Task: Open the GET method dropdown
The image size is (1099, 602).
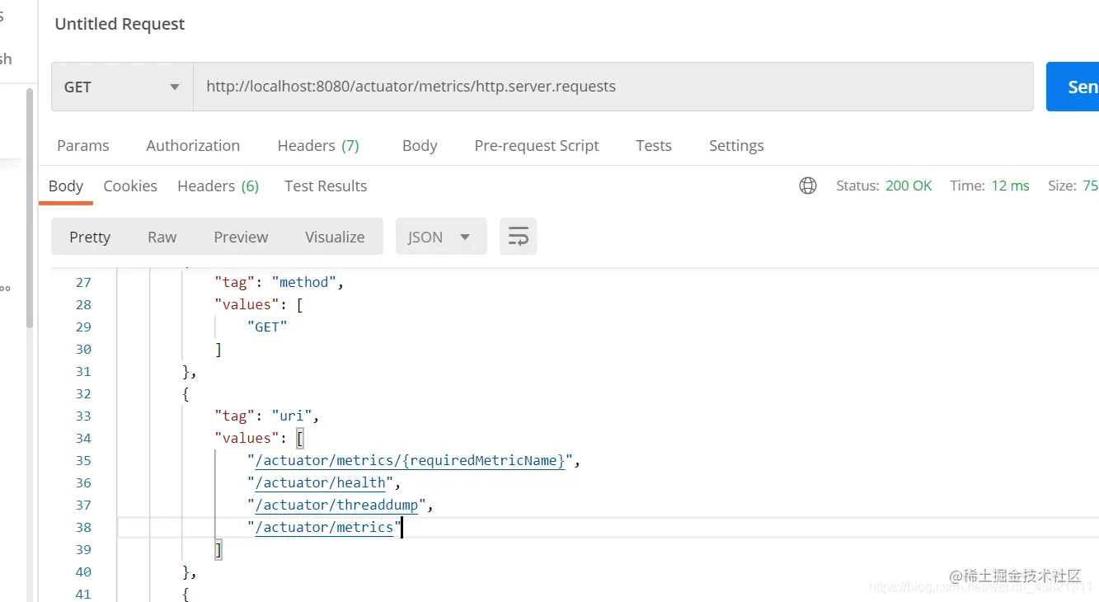Action: click(122, 87)
